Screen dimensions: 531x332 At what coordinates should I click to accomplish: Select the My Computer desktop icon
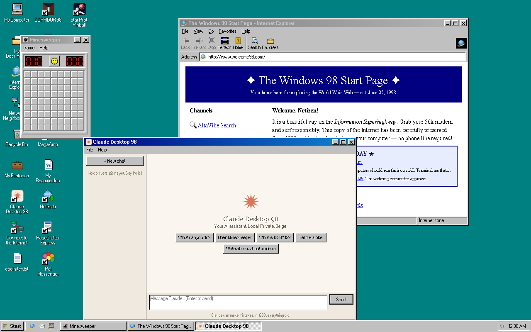point(17,12)
